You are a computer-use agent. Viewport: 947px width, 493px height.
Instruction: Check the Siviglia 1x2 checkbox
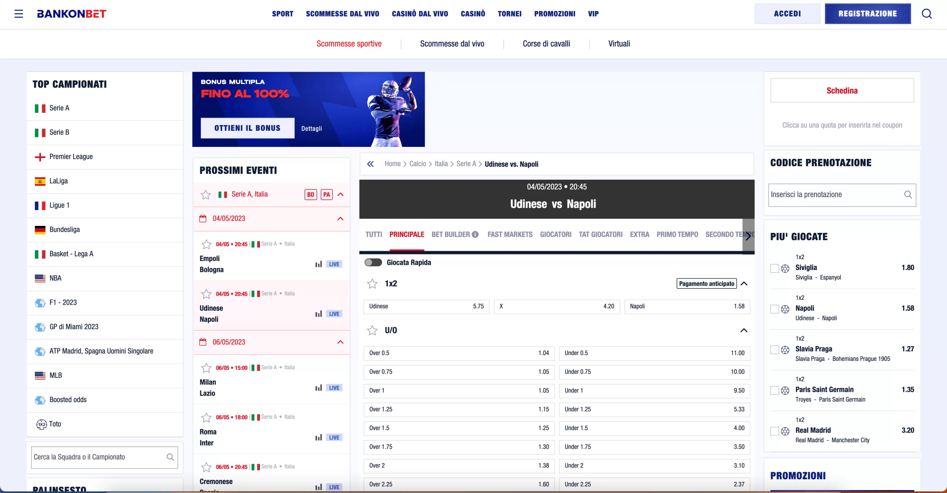pyautogui.click(x=775, y=268)
